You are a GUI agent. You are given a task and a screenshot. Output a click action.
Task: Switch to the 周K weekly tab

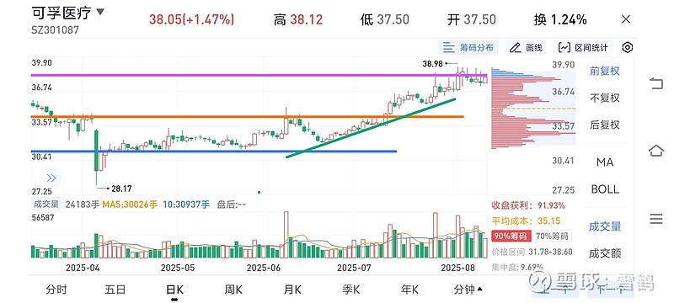(x=233, y=290)
